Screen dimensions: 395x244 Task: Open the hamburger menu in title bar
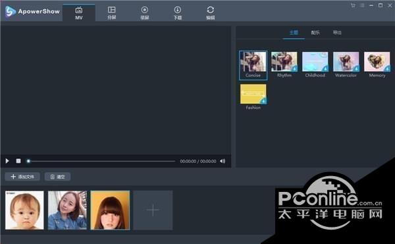(362, 5)
